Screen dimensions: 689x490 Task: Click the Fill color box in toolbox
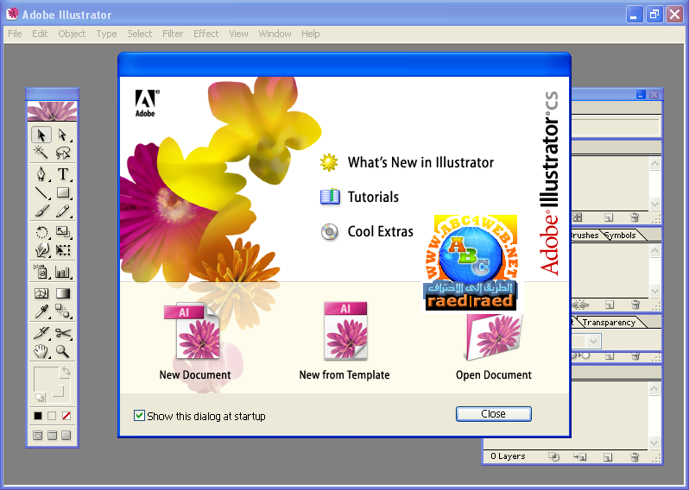click(x=46, y=380)
